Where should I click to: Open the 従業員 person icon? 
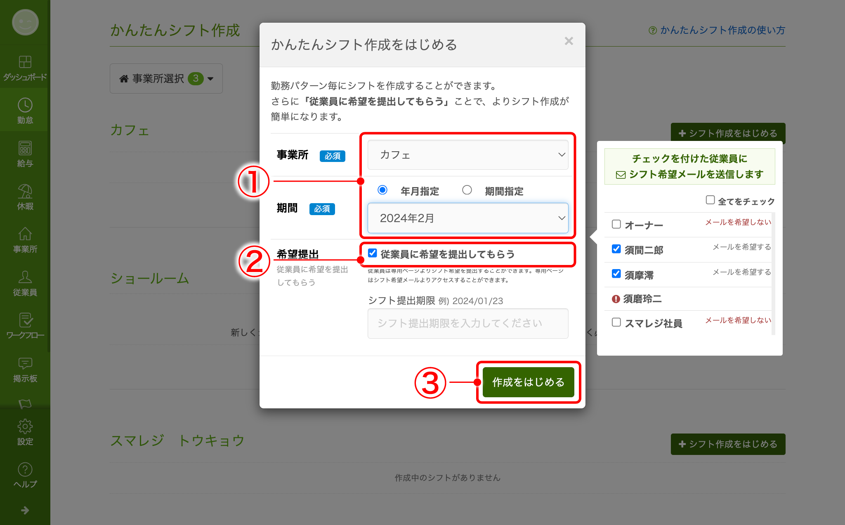25,277
